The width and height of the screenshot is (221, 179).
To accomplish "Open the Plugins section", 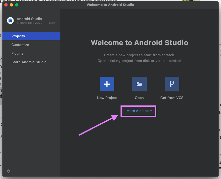I will (x=17, y=53).
